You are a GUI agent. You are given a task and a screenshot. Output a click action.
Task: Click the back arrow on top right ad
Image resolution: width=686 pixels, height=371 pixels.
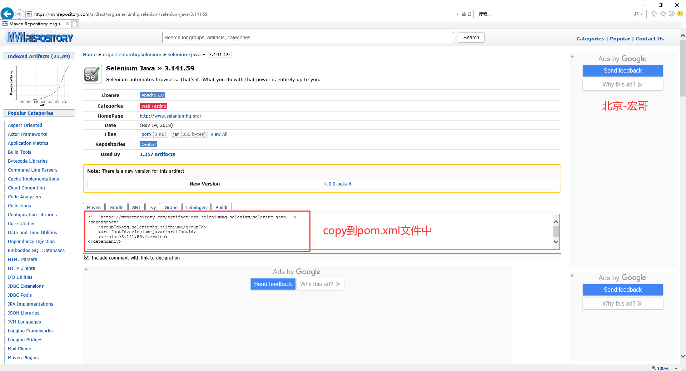pos(572,56)
